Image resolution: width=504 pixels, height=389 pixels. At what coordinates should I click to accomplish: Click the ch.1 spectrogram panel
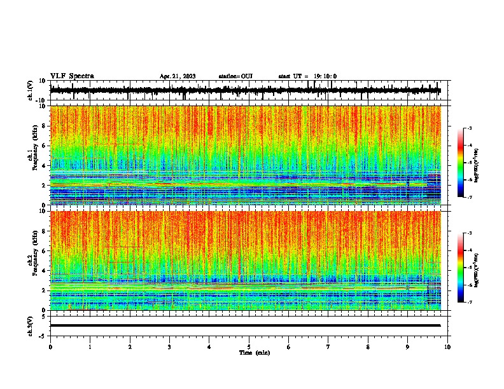246,155
